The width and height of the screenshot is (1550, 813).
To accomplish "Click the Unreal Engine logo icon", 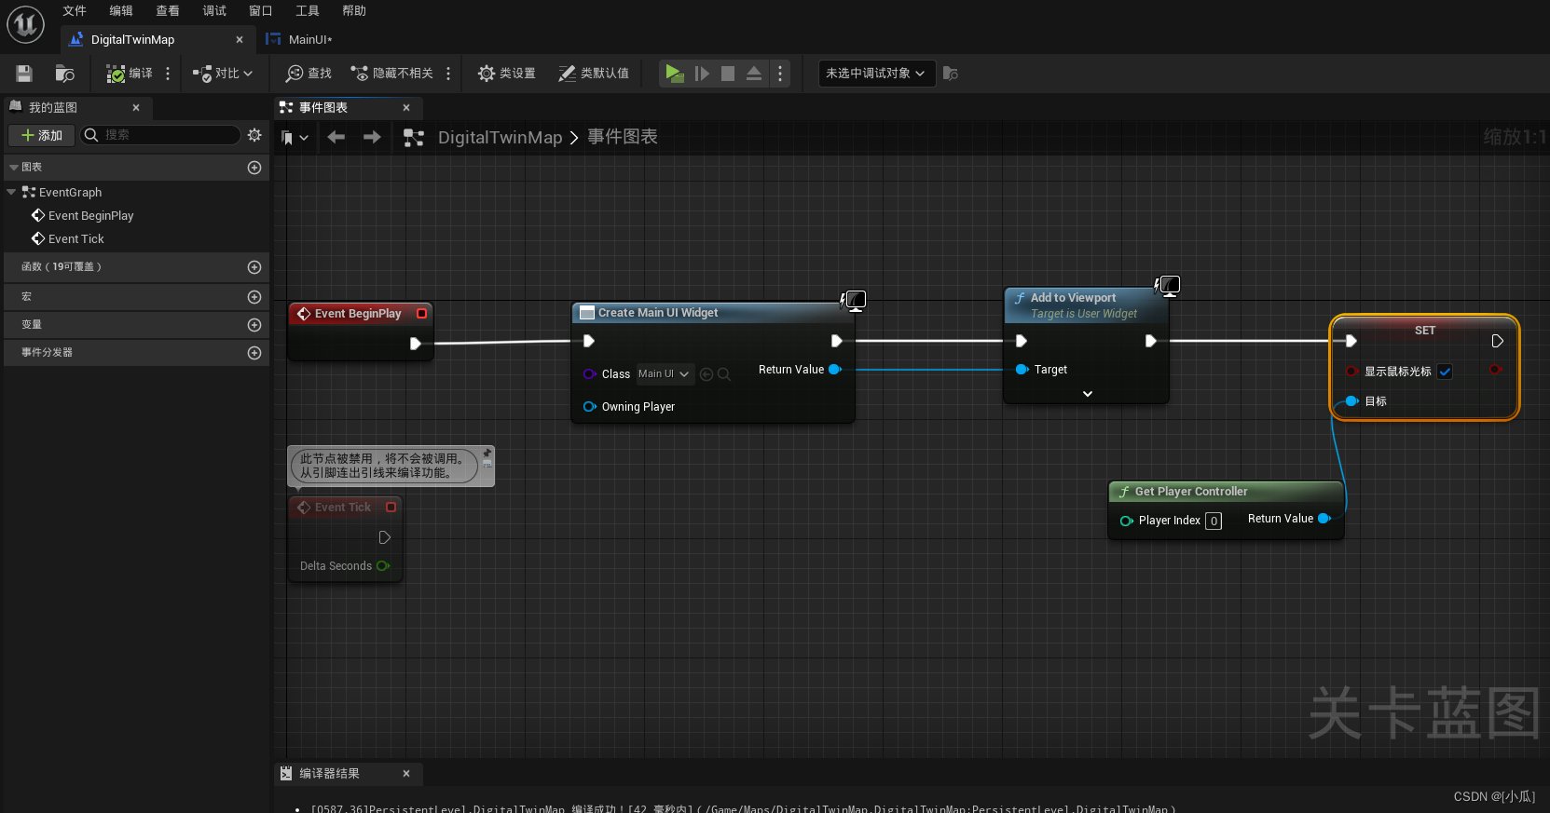I will pos(25,24).
